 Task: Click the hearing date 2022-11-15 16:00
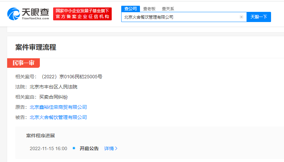click(x=48, y=148)
